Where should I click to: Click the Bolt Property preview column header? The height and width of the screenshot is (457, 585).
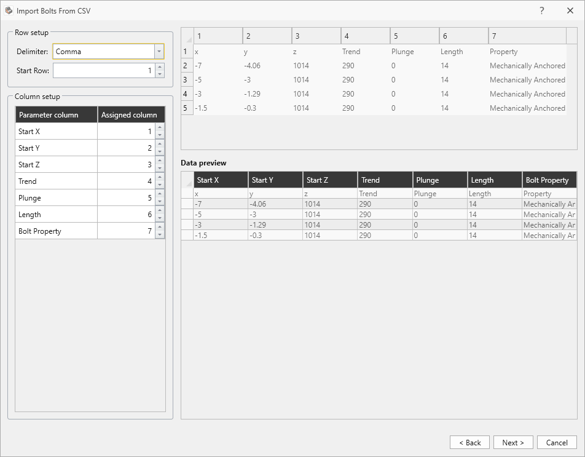pos(549,180)
